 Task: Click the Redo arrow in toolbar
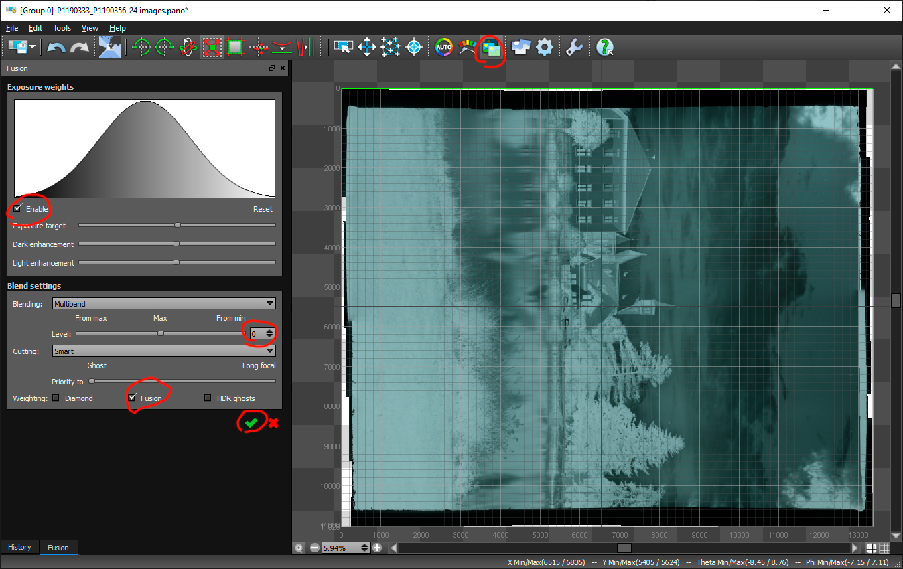pyautogui.click(x=80, y=47)
